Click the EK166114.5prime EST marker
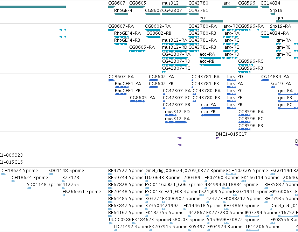298x232 pixels. pos(243,181)
